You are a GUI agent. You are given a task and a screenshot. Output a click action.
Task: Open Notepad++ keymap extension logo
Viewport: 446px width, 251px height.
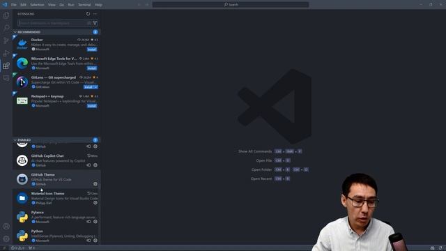click(x=22, y=100)
